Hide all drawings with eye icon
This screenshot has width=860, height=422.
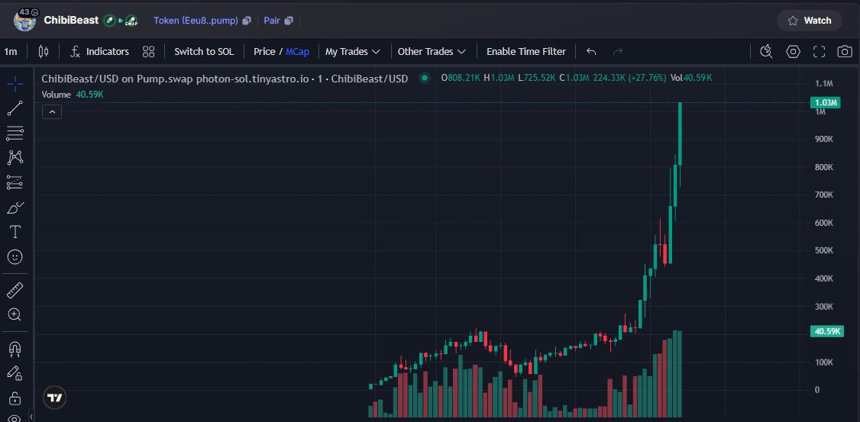click(x=15, y=418)
